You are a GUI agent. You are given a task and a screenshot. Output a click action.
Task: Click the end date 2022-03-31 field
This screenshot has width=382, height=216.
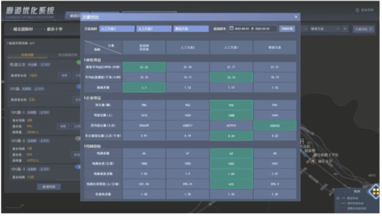pyautogui.click(x=263, y=29)
